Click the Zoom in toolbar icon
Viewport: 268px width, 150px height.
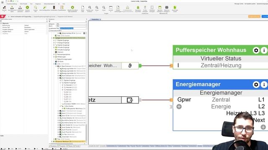pos(97,7)
